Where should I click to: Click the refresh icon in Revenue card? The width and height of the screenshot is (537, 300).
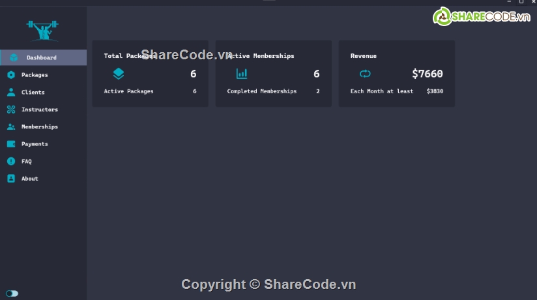(x=365, y=74)
